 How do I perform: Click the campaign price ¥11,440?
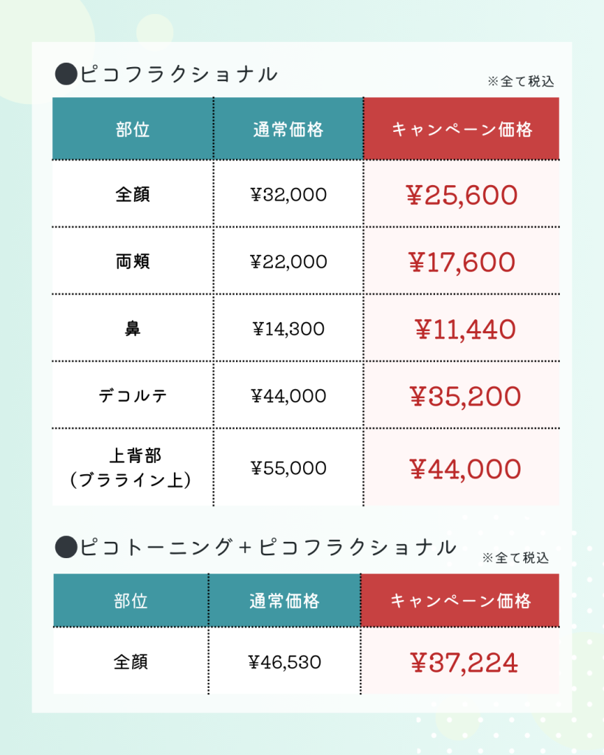point(465,330)
